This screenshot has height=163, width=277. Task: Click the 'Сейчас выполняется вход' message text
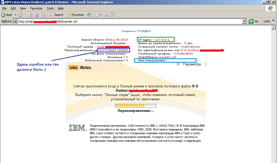tap(136, 88)
